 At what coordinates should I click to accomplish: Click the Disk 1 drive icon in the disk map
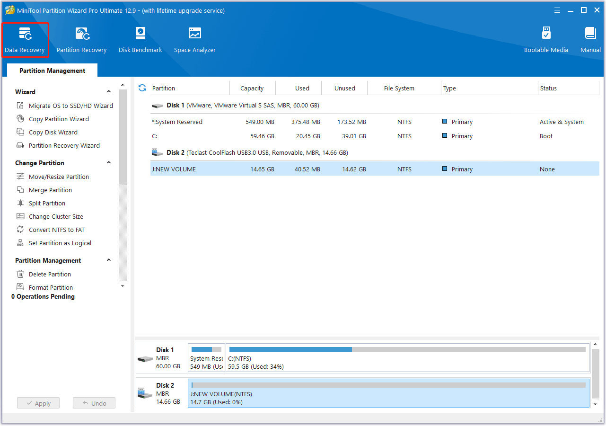tap(145, 359)
